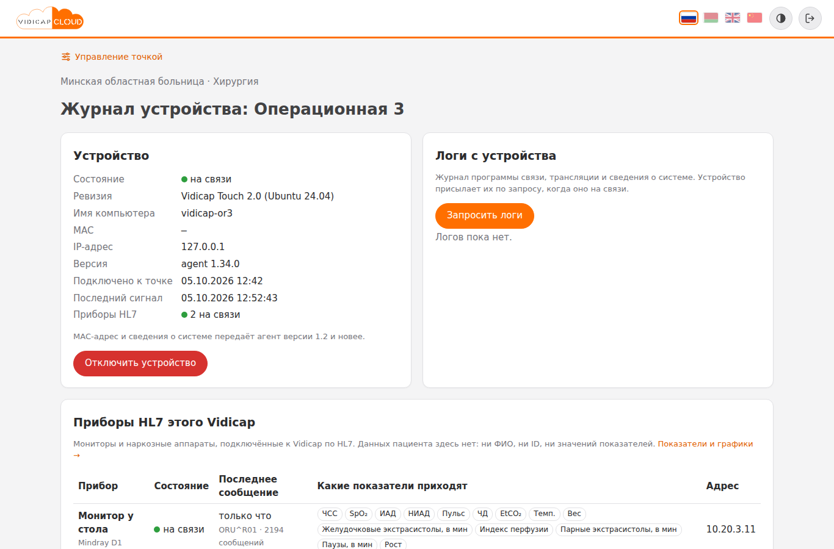Click the SpO₂ indicator tag
The width and height of the screenshot is (834, 549).
[358, 514]
